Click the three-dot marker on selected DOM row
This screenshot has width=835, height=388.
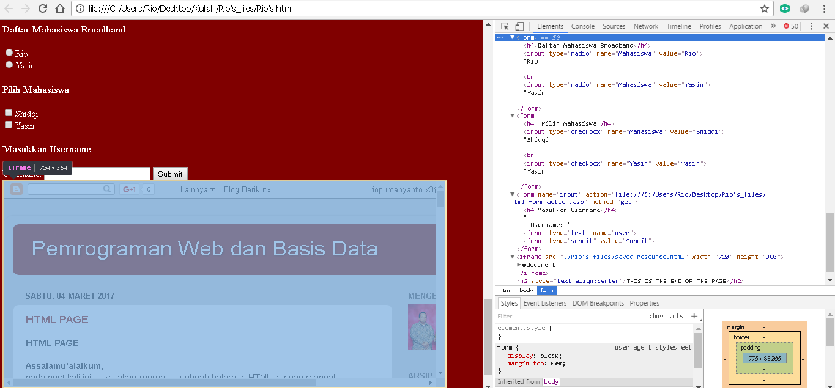tap(500, 37)
